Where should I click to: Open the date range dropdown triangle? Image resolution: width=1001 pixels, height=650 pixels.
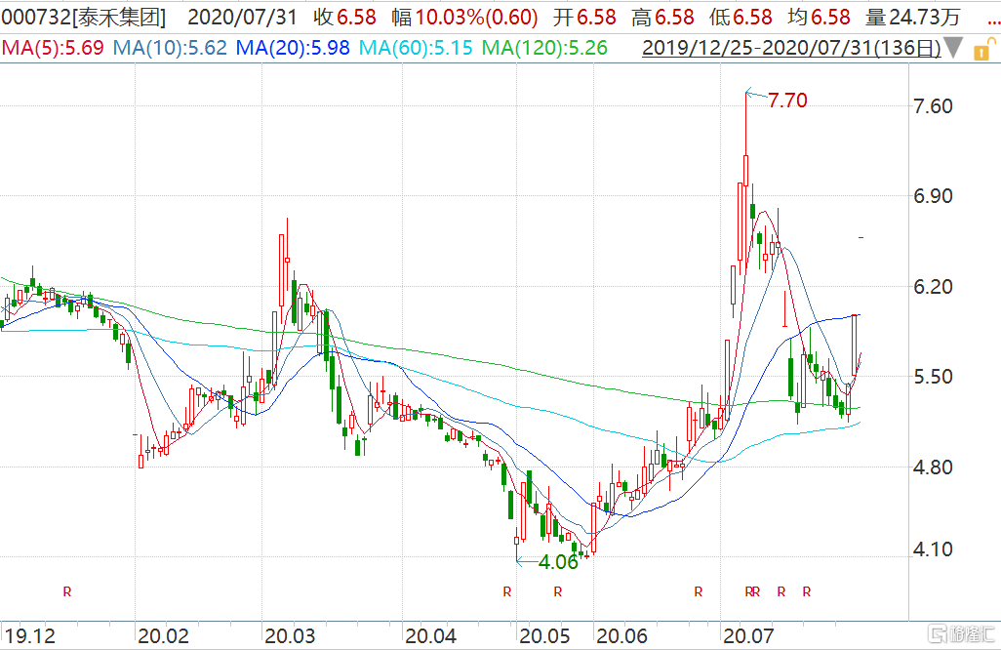click(953, 48)
